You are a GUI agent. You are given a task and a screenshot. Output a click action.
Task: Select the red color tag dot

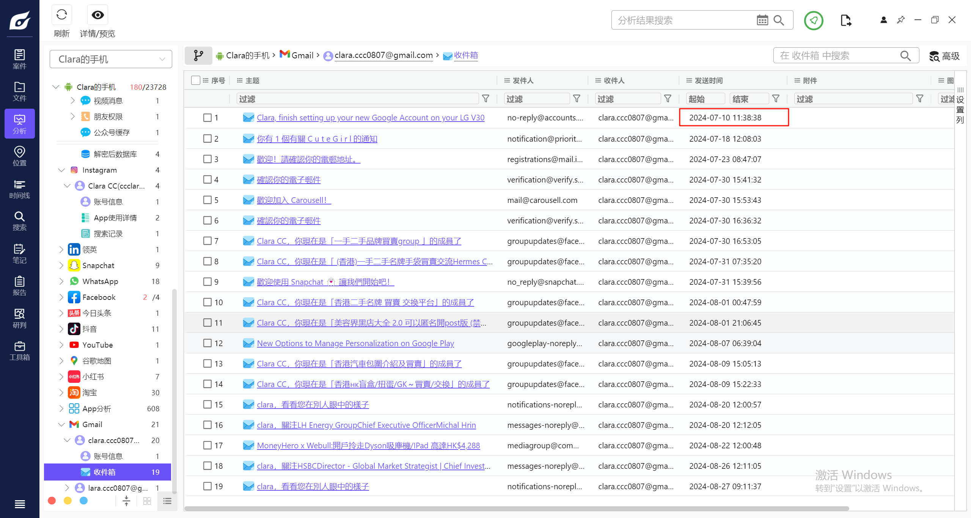pos(52,501)
